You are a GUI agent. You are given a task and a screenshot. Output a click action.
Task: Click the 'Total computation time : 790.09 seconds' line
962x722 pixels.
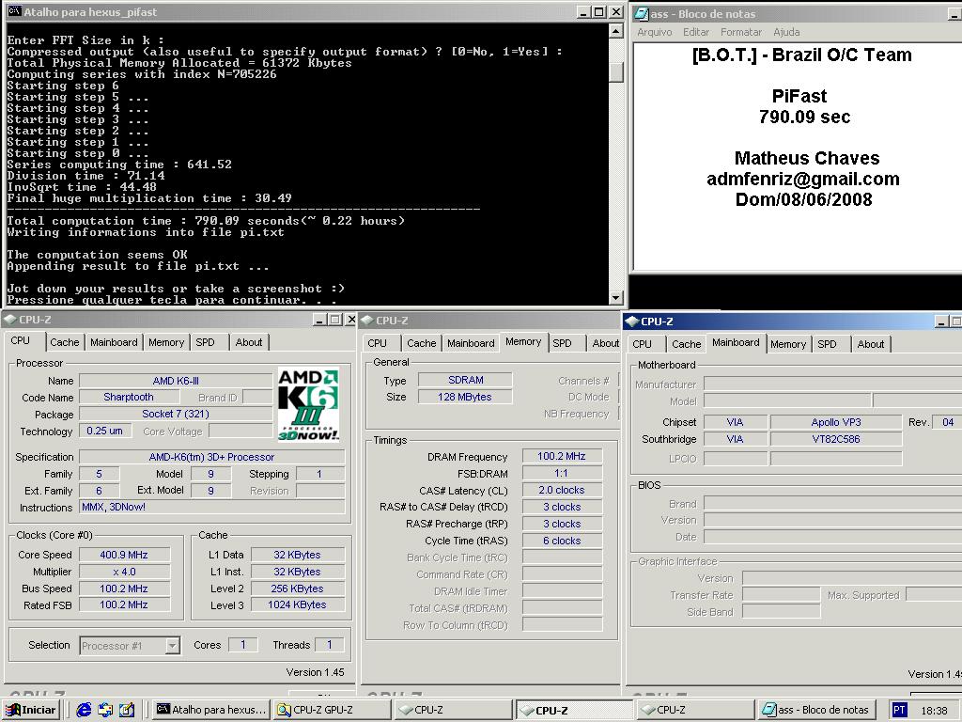point(206,221)
